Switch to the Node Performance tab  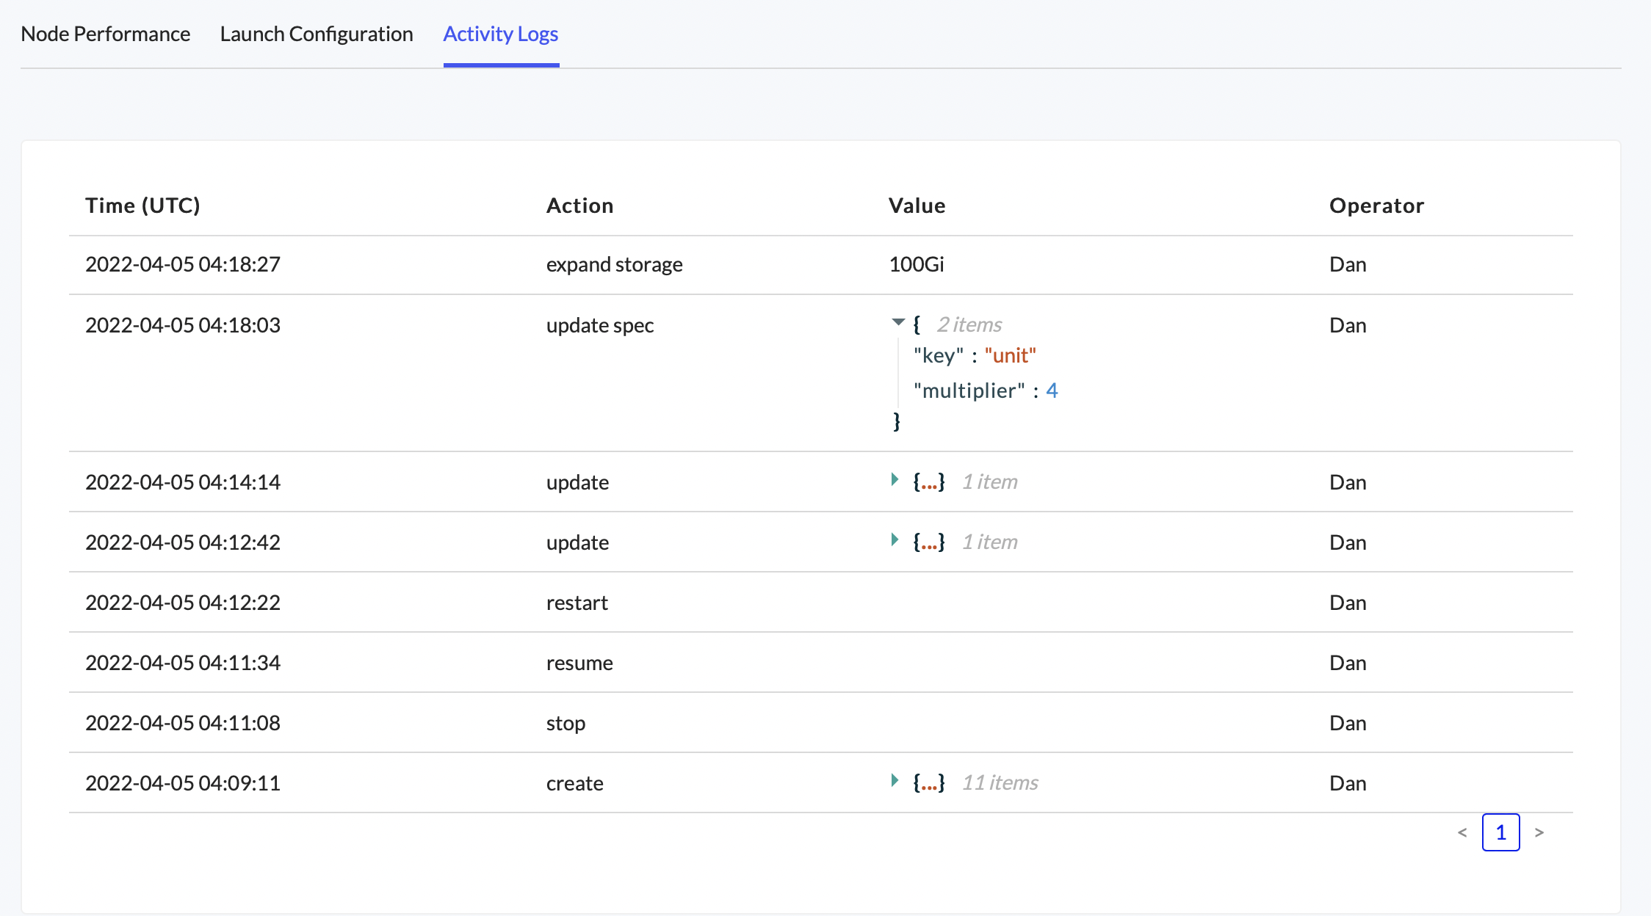pos(106,34)
